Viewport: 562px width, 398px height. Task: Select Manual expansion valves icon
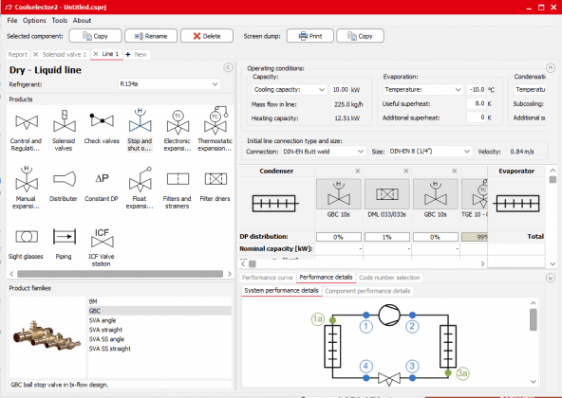27,179
